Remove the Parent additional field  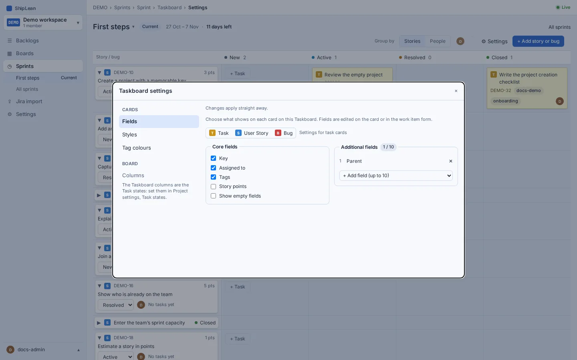click(451, 161)
